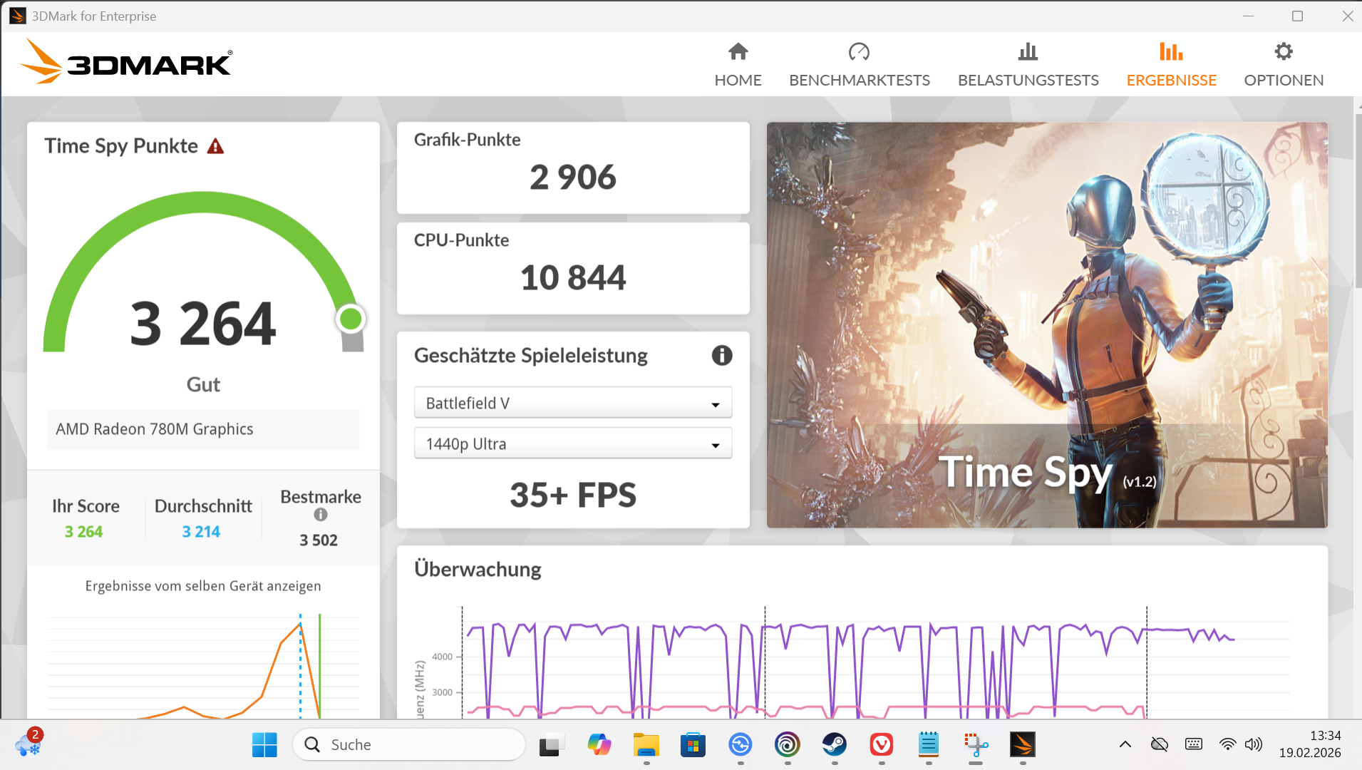Image resolution: width=1362 pixels, height=770 pixels.
Task: Click the Geschätzte Spieleleistung info icon
Action: tap(721, 355)
